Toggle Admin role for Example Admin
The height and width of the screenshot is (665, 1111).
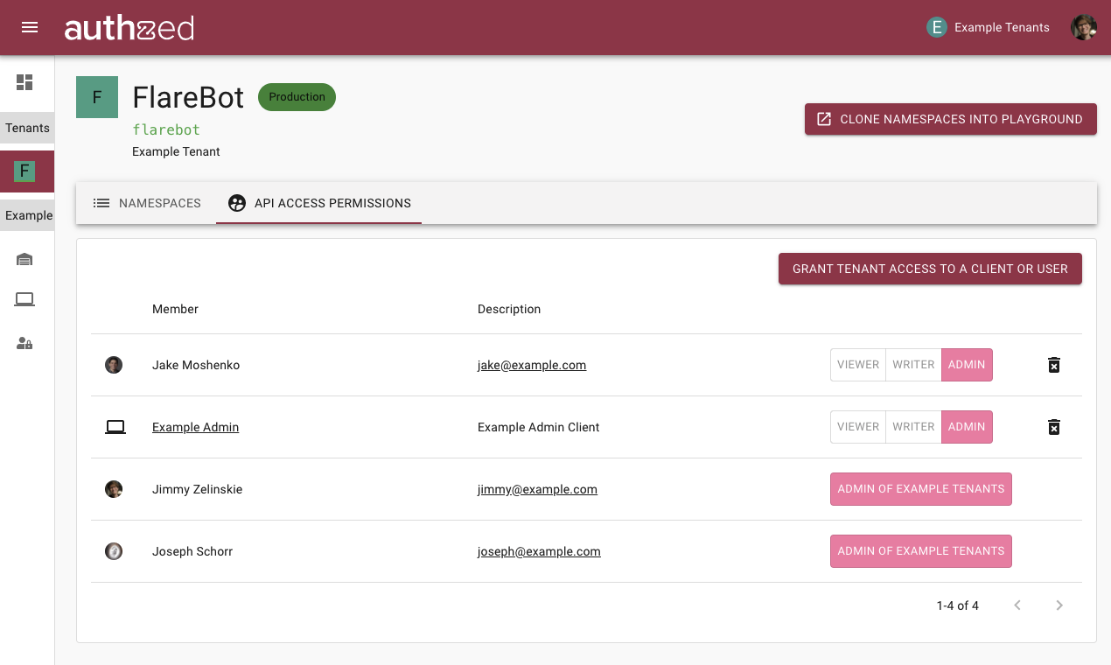(x=967, y=427)
